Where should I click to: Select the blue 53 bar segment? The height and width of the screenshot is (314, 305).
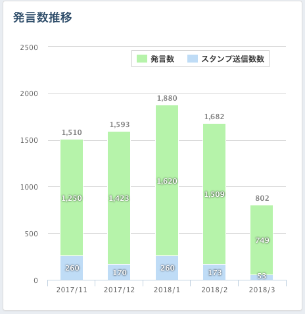coord(262,277)
